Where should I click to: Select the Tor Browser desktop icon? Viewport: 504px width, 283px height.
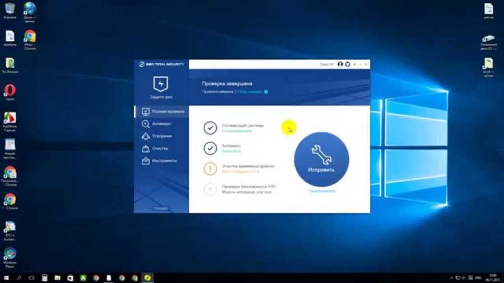(x=10, y=65)
